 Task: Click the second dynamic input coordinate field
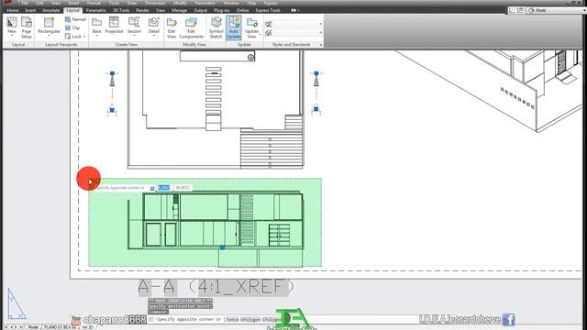click(183, 187)
